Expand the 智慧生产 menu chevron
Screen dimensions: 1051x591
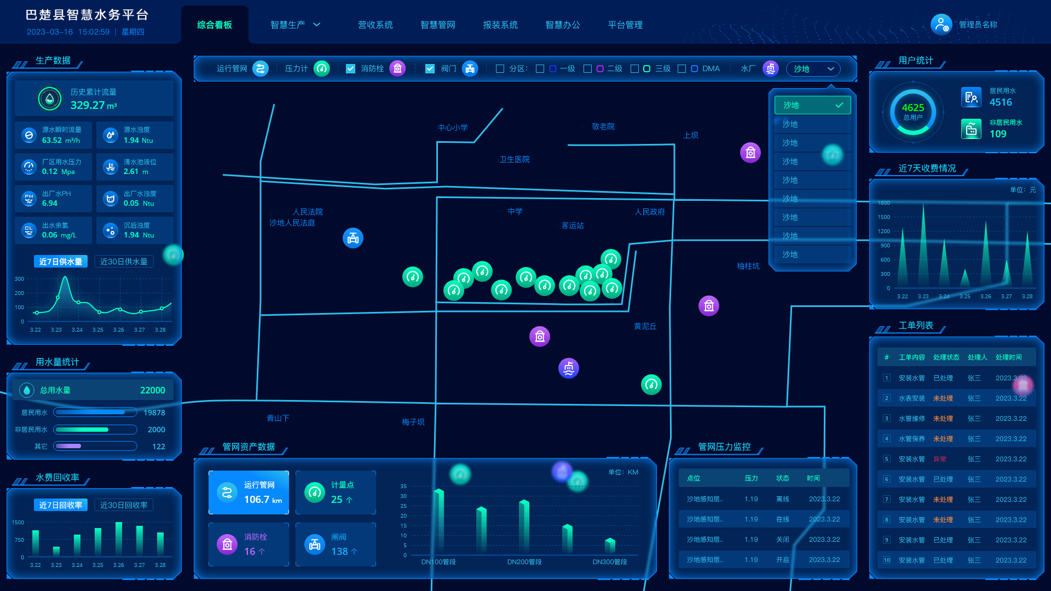click(x=316, y=25)
